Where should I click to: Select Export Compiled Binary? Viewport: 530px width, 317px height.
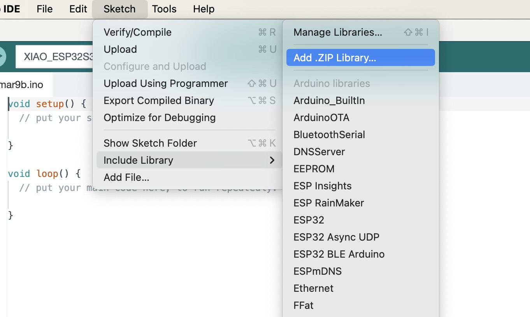click(x=189, y=100)
